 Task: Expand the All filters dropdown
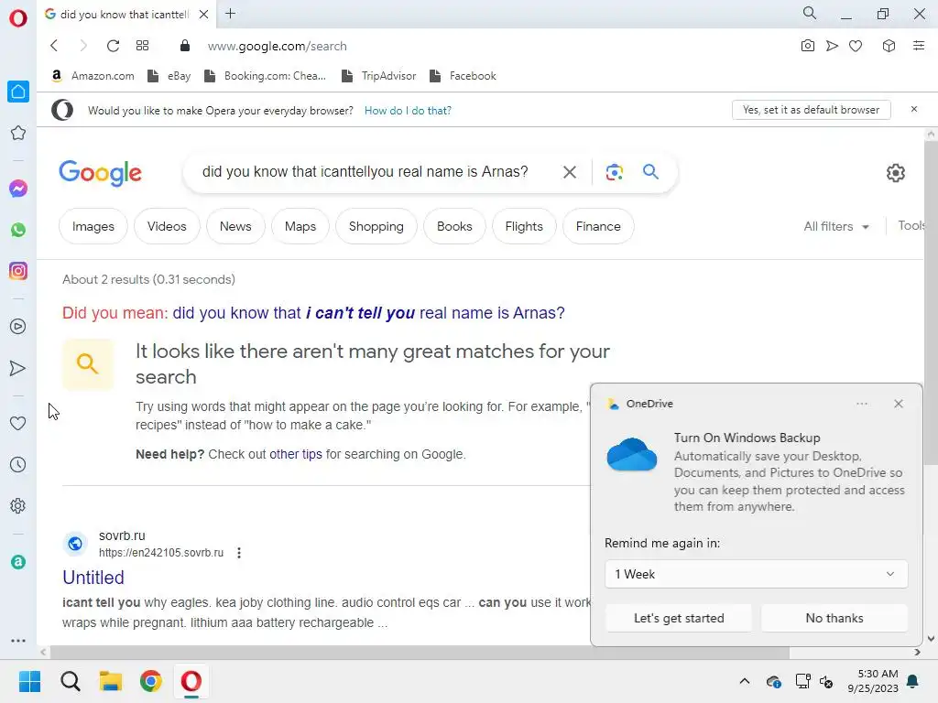point(836,227)
